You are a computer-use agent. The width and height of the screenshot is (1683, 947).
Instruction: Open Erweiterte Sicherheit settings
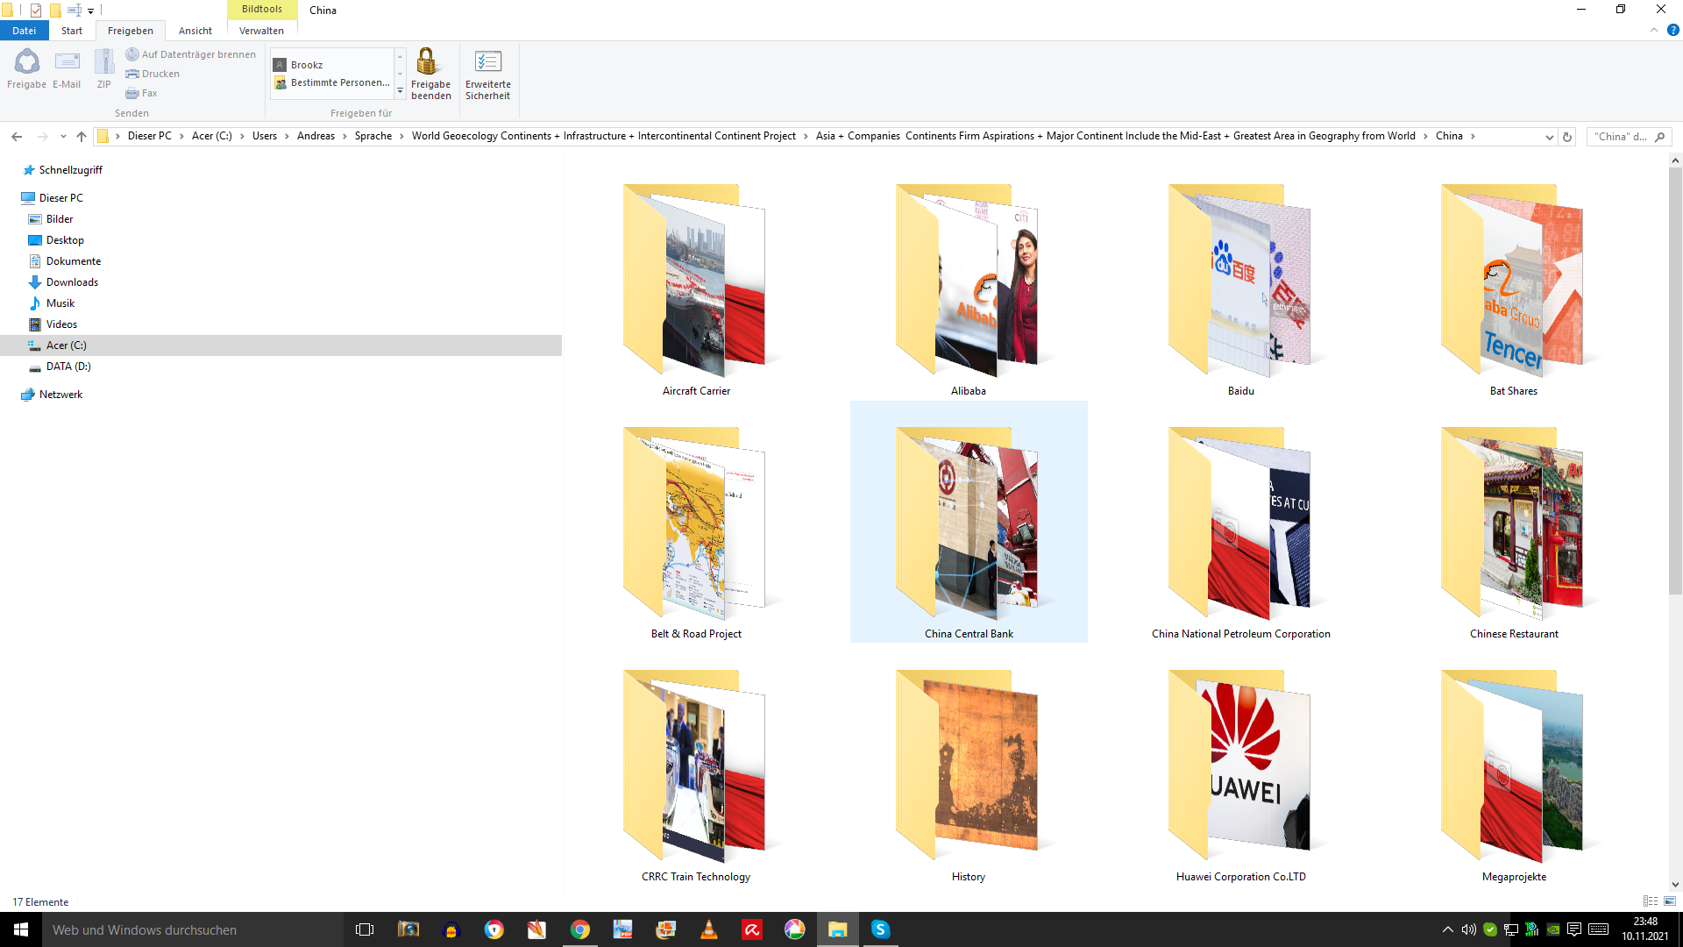pyautogui.click(x=487, y=74)
